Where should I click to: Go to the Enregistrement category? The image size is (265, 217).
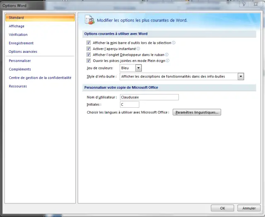(x=21, y=43)
